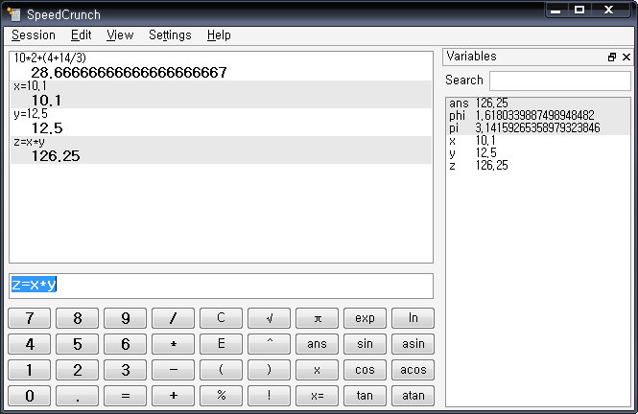Click the open parenthesis key
The height and width of the screenshot is (414, 638).
[x=221, y=370]
